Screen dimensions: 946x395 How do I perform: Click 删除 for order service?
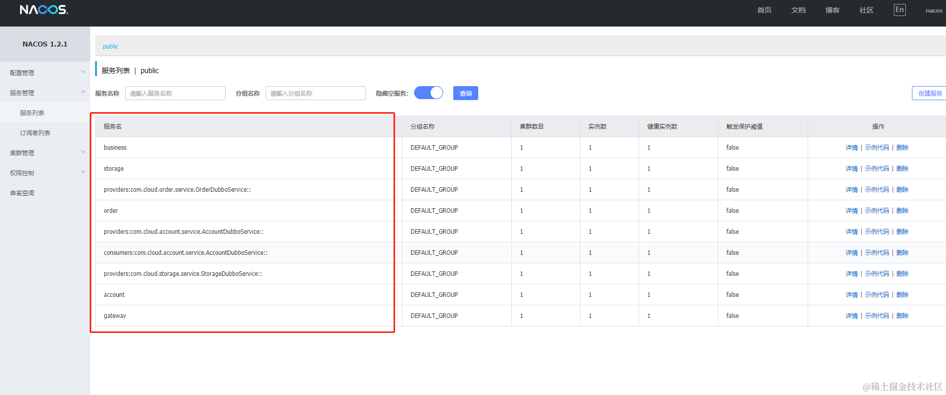click(x=902, y=211)
